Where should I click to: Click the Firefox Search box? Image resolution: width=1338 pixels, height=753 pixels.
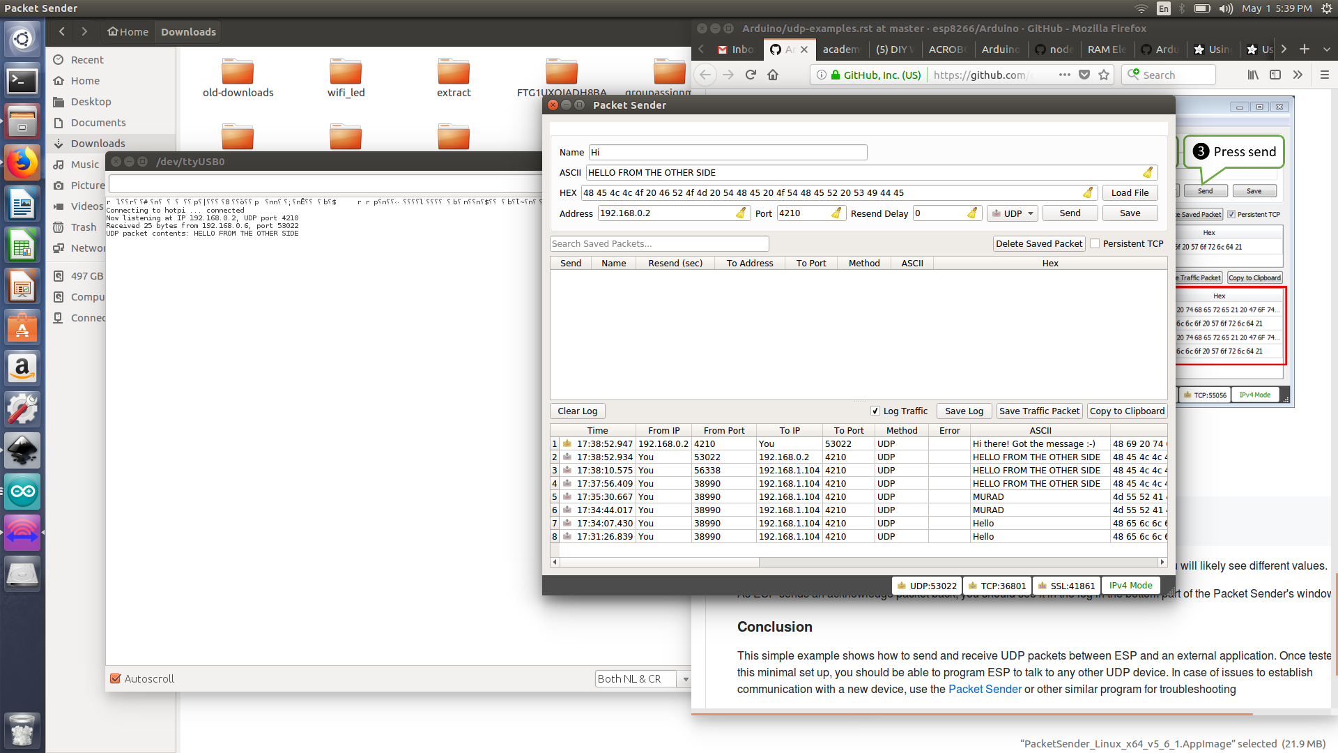pos(1169,75)
